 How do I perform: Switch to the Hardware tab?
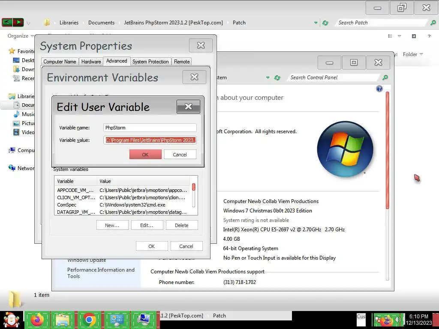point(91,62)
